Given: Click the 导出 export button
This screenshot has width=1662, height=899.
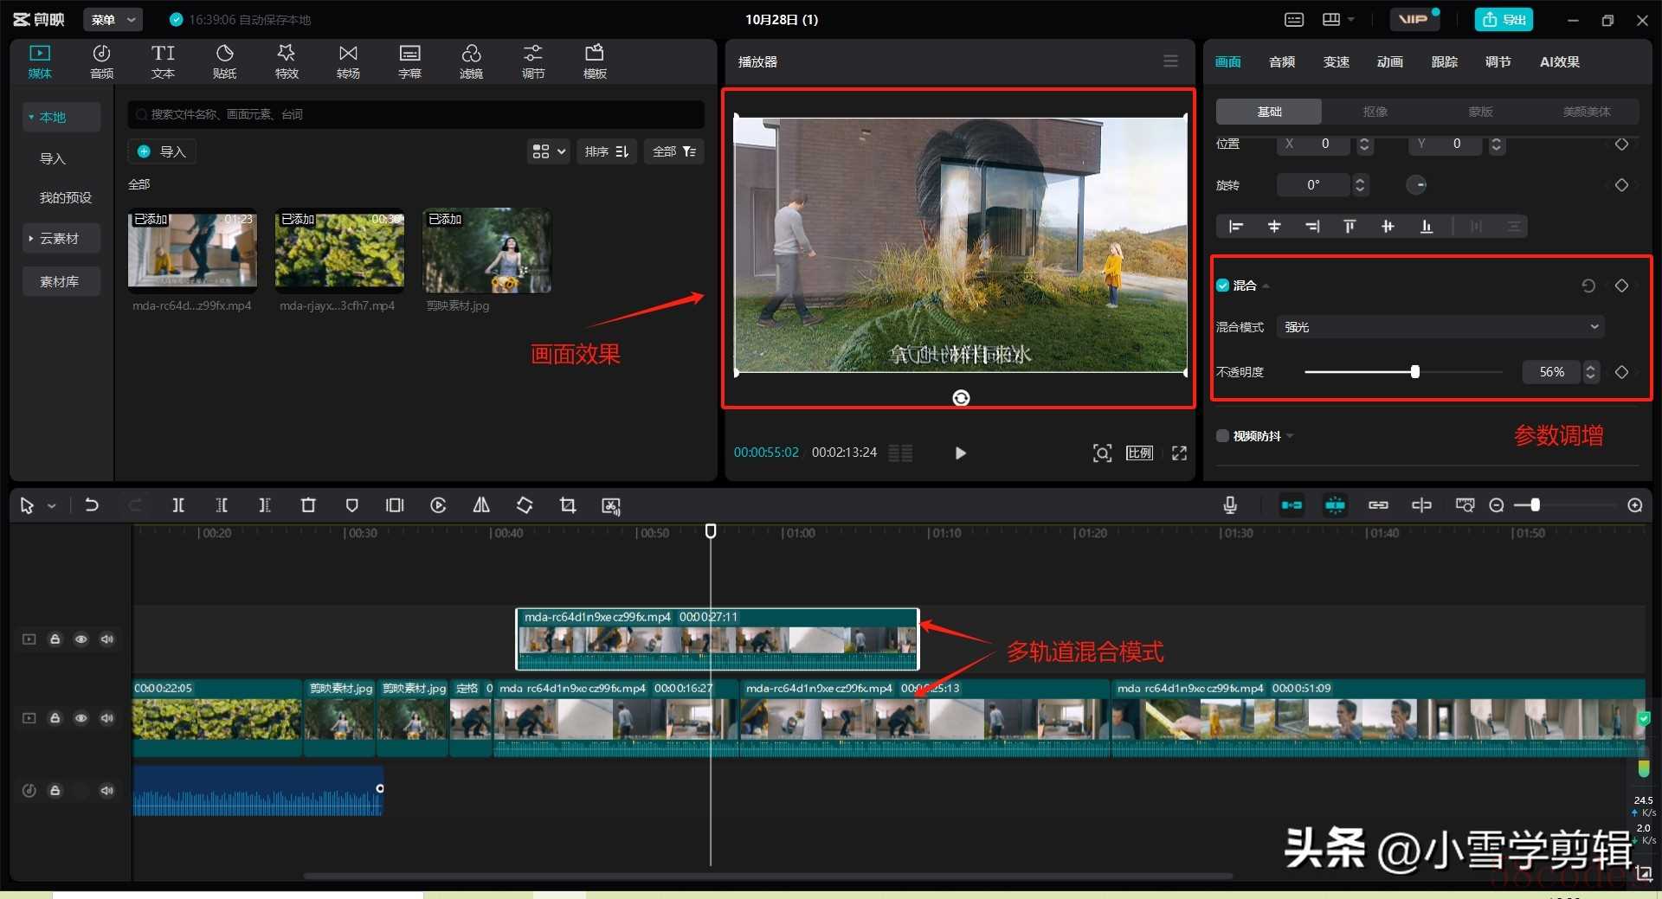Looking at the screenshot, I should tap(1504, 19).
